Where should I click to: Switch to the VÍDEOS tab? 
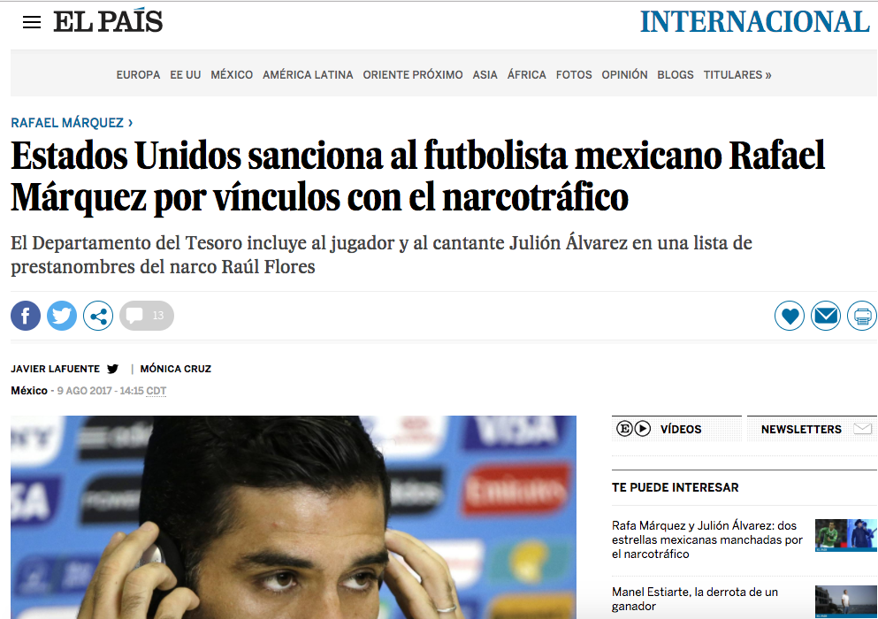(x=676, y=429)
